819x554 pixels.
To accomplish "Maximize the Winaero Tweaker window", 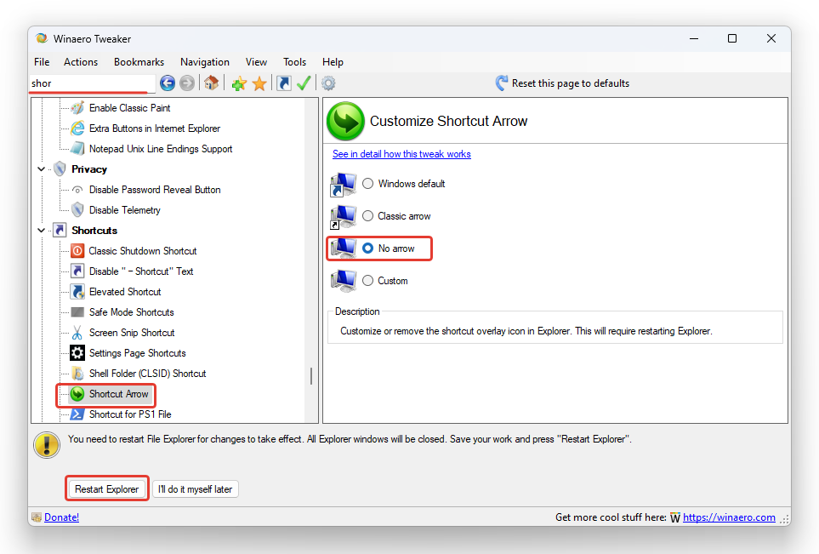I will 732,38.
